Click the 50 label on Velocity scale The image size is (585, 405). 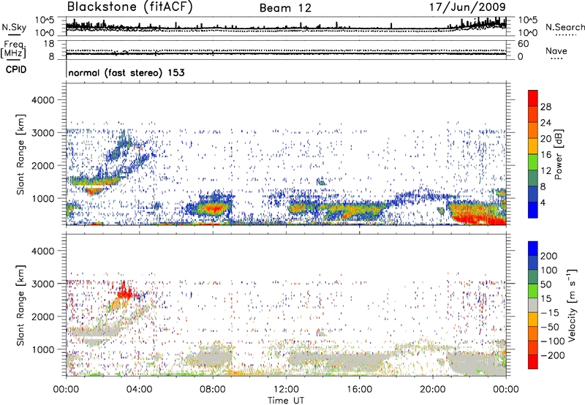[546, 284]
